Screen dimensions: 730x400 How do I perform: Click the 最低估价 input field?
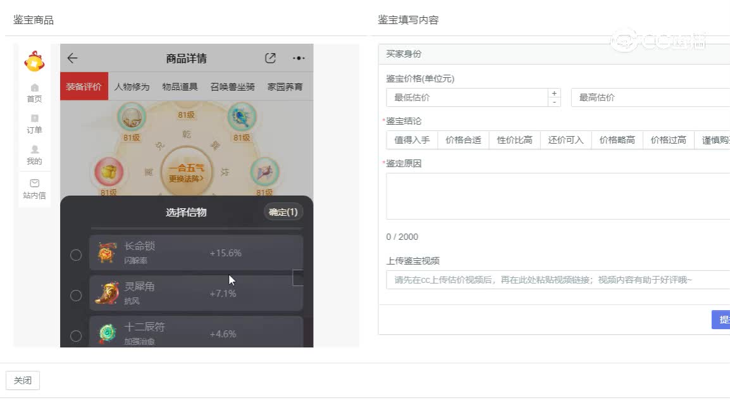point(467,97)
